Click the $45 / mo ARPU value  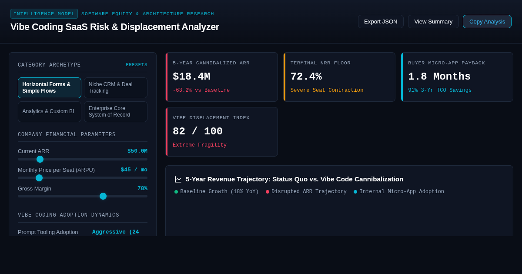(x=134, y=170)
